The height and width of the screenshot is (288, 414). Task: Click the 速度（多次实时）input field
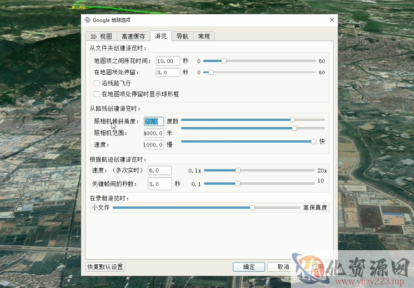coord(160,170)
